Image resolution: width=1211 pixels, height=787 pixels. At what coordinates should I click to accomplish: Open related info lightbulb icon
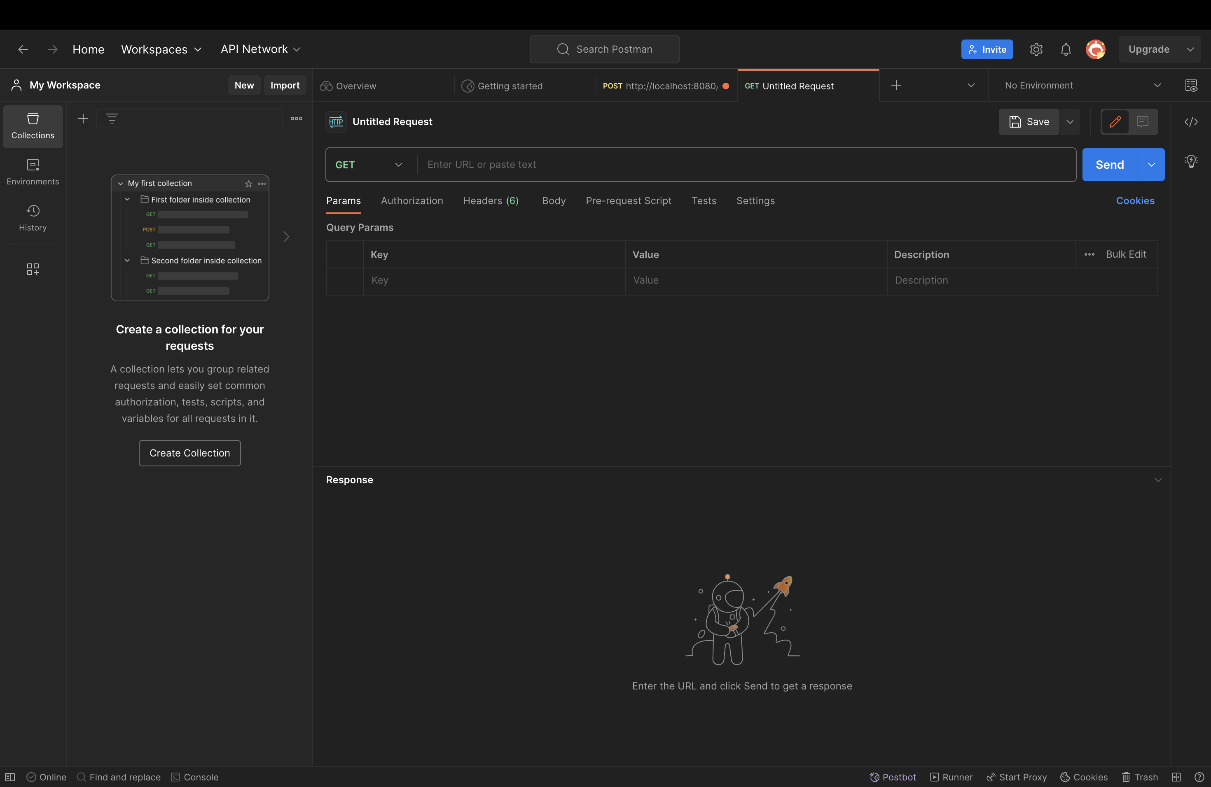[x=1191, y=161]
